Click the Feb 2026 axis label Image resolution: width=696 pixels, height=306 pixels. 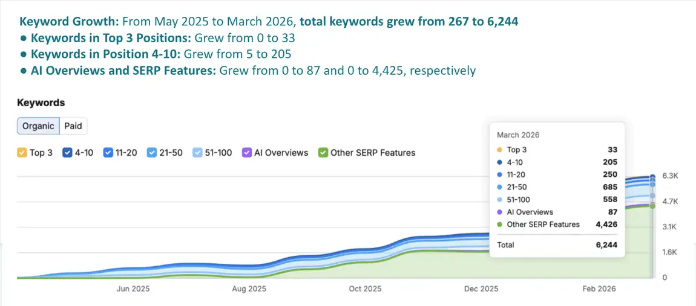[x=599, y=288]
